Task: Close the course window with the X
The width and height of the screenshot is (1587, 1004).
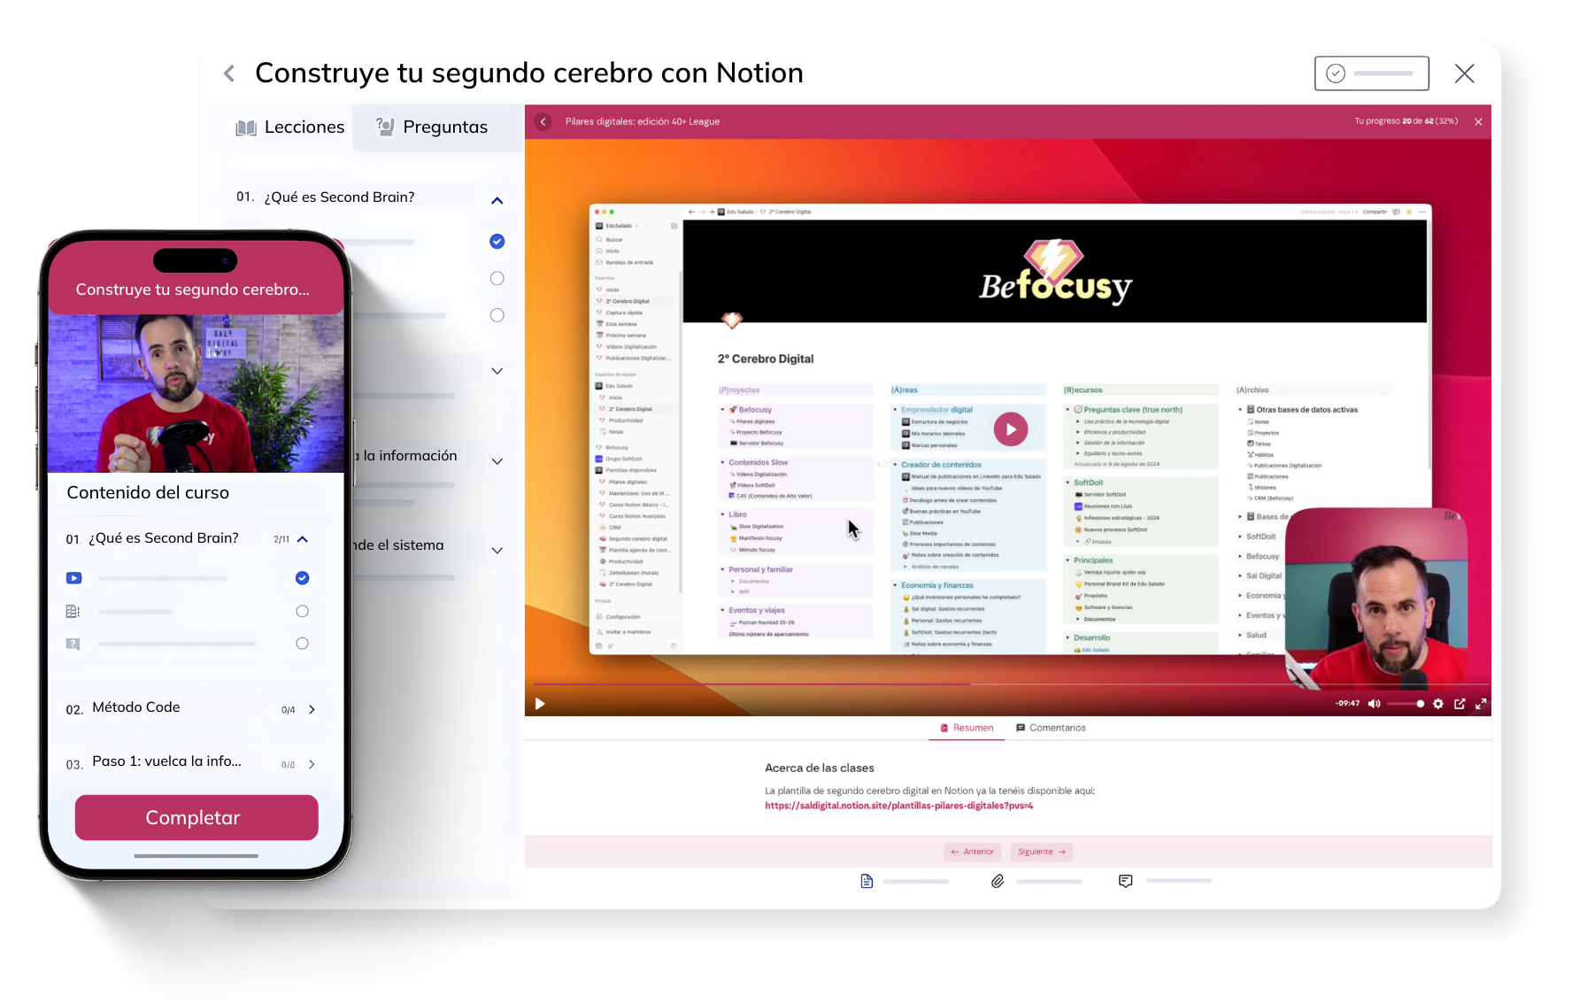Action: point(1465,73)
